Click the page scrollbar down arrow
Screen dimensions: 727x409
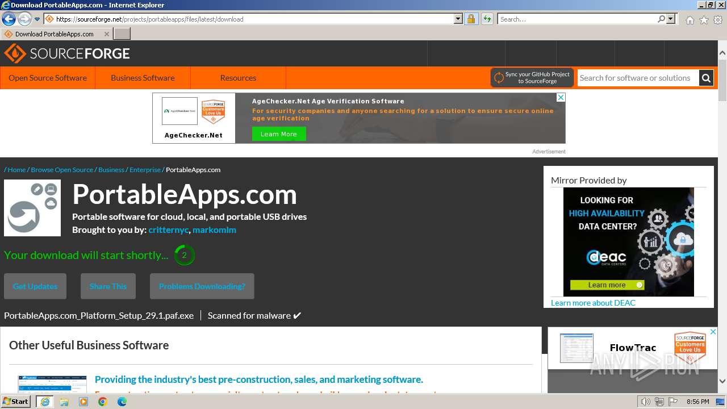coord(722,381)
